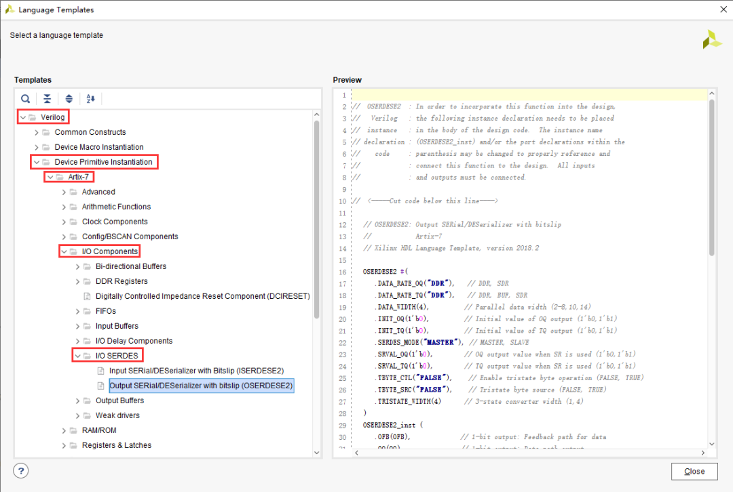Screen dimensions: 733x492
Task: Collapse the I/O Components chevron
Action: point(64,251)
